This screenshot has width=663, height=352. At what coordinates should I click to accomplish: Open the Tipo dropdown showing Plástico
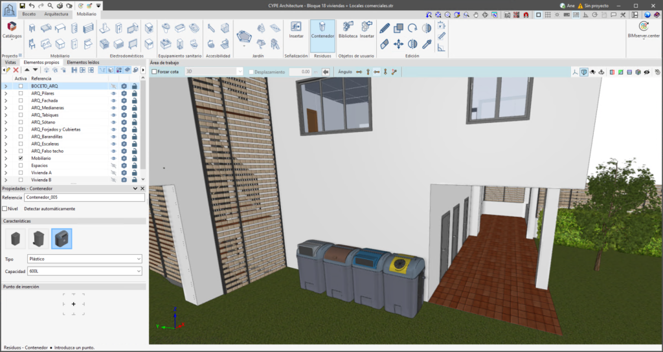coord(83,259)
